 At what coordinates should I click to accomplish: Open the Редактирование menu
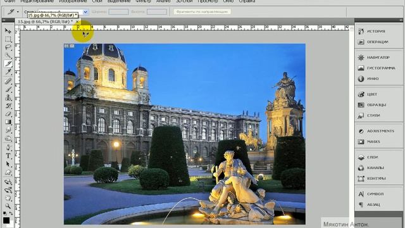tap(37, 1)
